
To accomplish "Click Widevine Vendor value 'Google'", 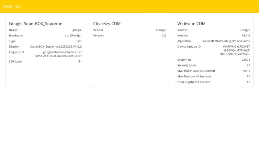I will (245, 30).
